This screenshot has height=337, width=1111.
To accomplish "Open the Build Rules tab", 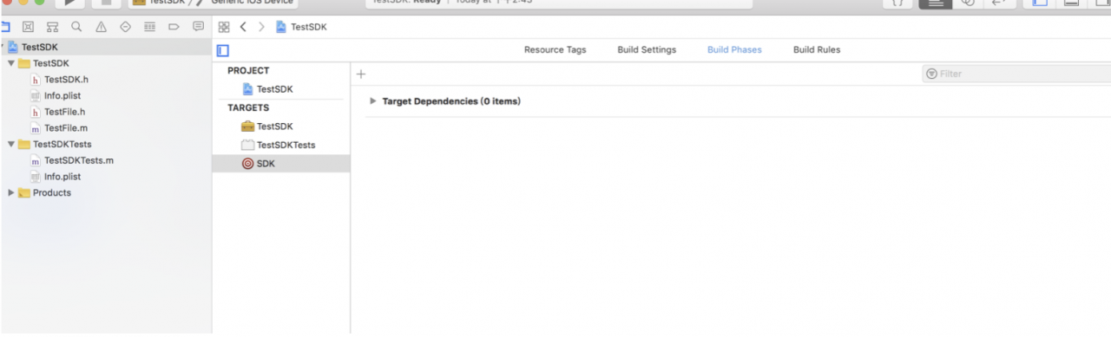I will click(x=817, y=50).
